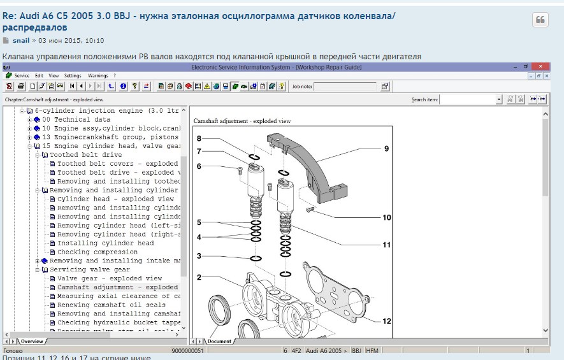Image resolution: width=564 pixels, height=360 pixels.
Task: Click the teal books toolbar icon
Action: click(x=272, y=86)
